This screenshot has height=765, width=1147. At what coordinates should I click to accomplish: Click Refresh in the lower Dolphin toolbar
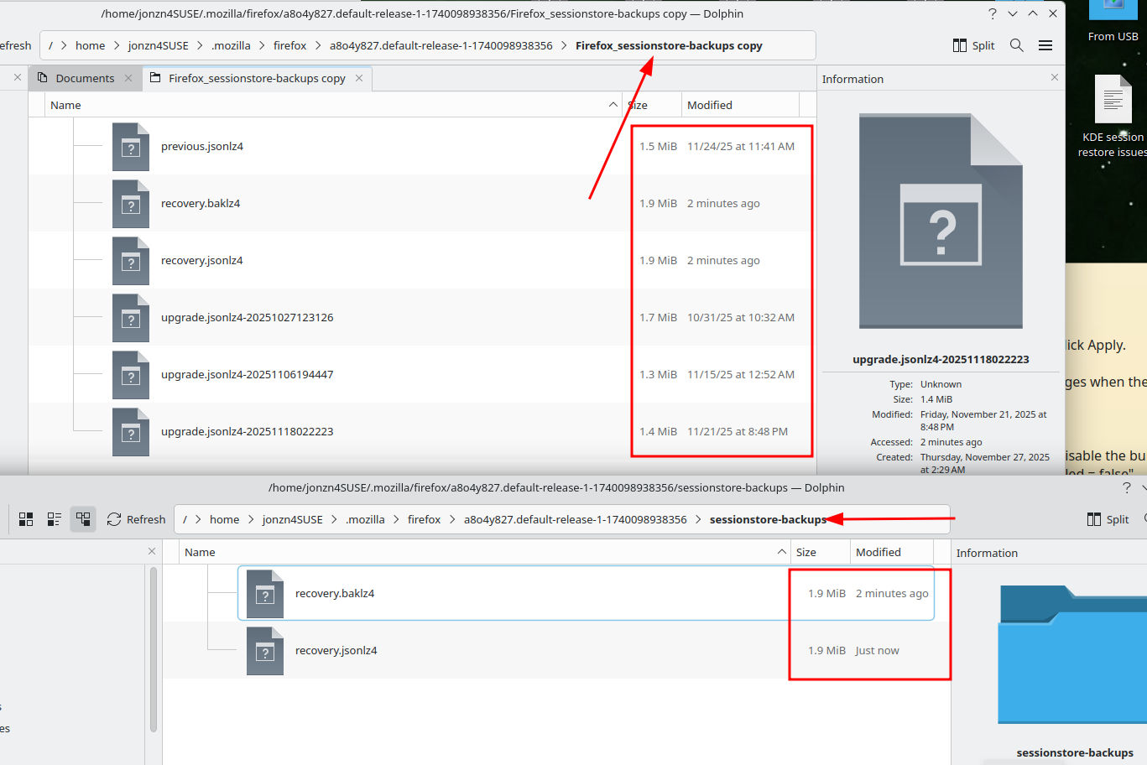(x=136, y=519)
